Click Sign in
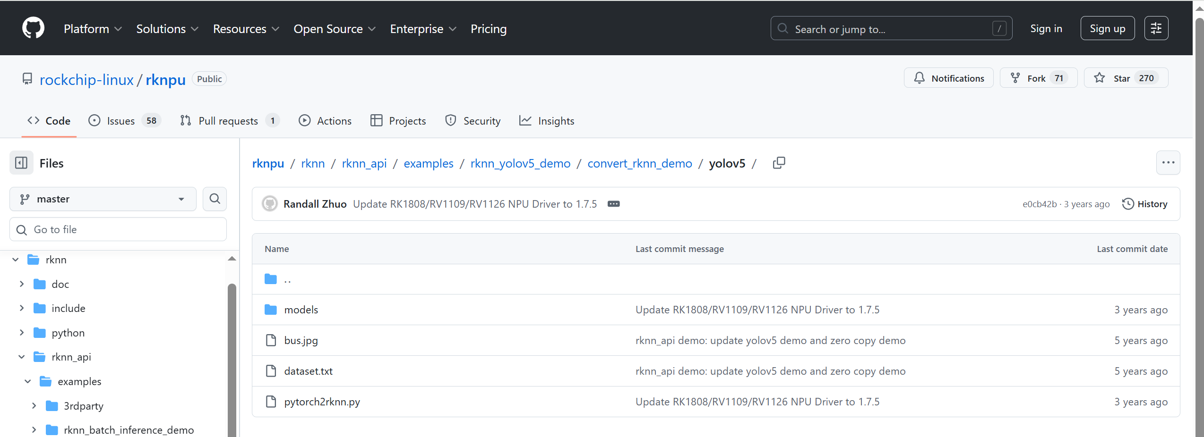This screenshot has height=437, width=1204. [x=1046, y=28]
